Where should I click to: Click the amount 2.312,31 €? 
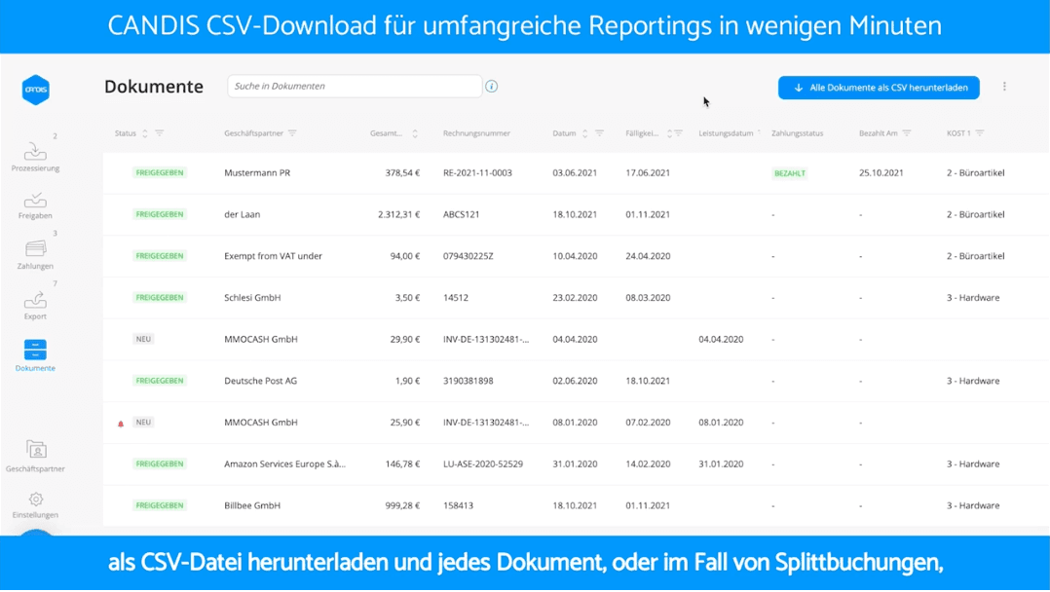coord(398,214)
